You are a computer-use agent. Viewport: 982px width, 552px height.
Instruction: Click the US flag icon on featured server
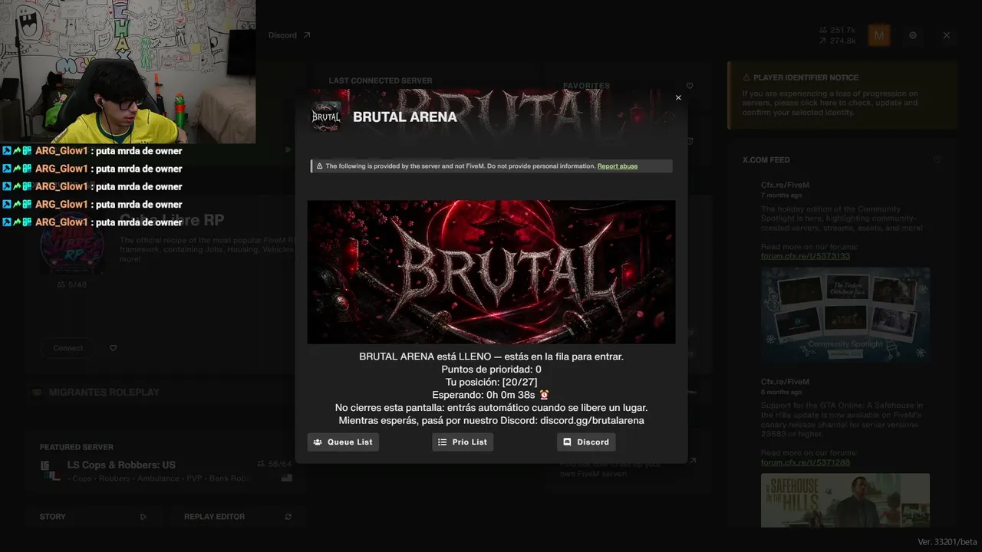(287, 478)
